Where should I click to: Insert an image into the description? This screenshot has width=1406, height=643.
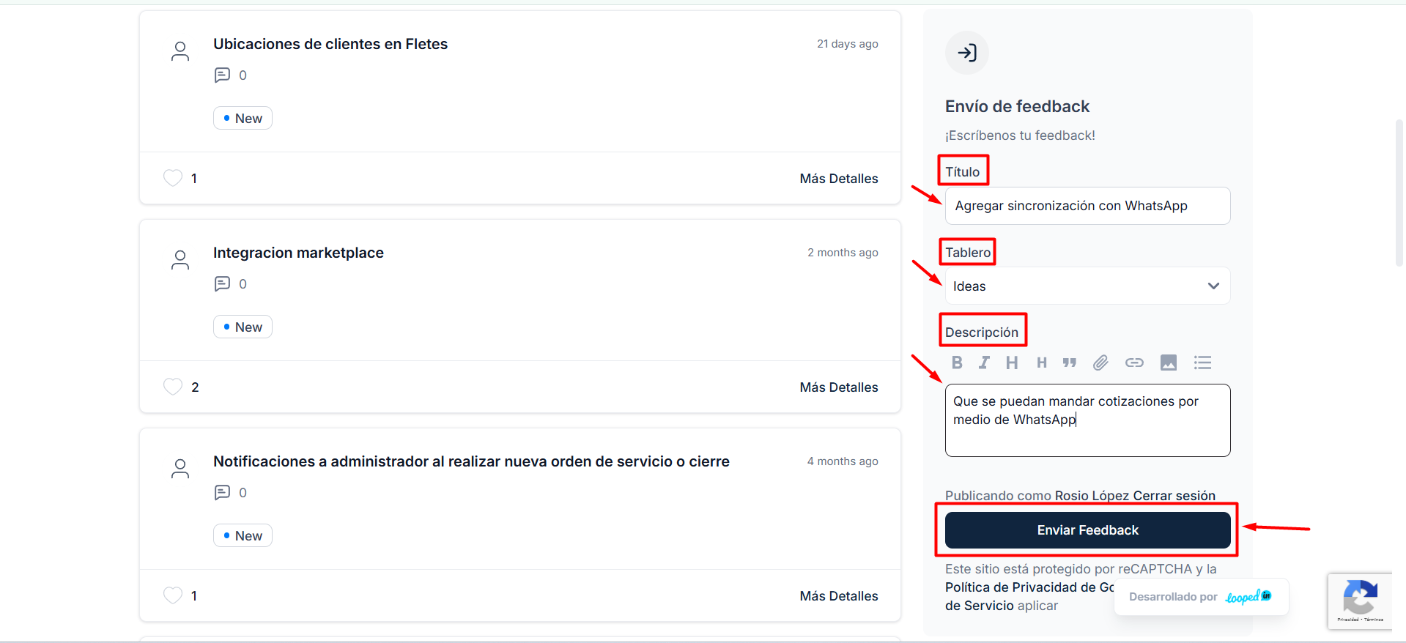(1169, 363)
